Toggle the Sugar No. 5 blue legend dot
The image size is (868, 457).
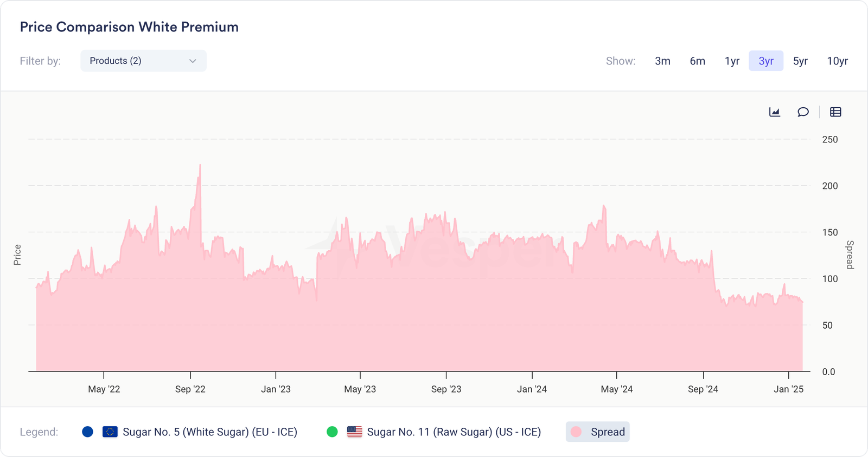[x=87, y=432]
